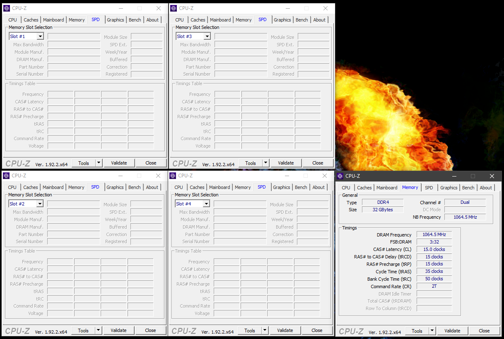Click Cycle Time tRAS value 35 clocks
Image resolution: width=504 pixels, height=339 pixels.
coord(434,272)
